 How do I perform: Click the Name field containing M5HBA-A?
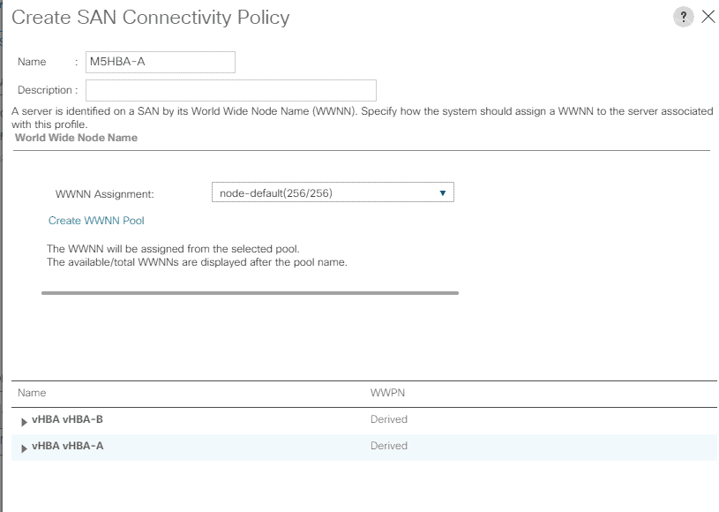(x=161, y=62)
